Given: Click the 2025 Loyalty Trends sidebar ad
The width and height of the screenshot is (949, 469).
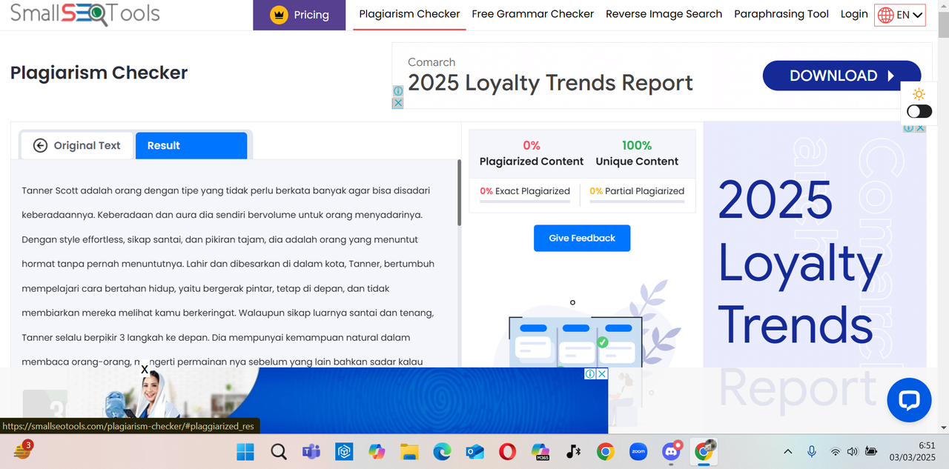Looking at the screenshot, I should pos(815,278).
